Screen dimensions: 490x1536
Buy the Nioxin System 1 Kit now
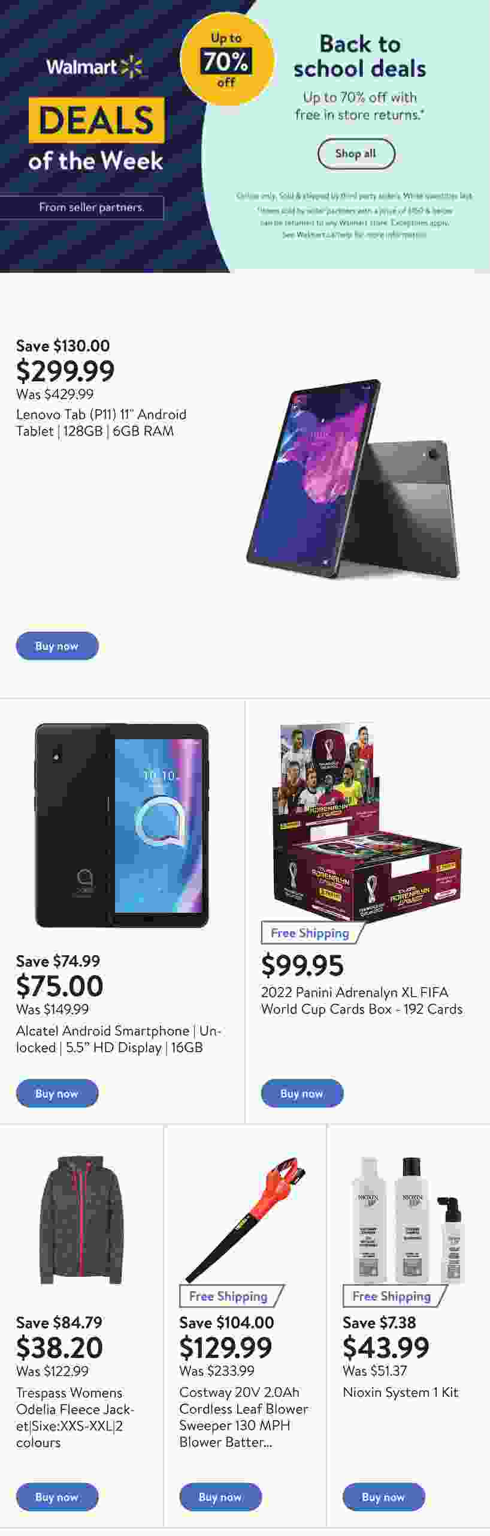(383, 1497)
